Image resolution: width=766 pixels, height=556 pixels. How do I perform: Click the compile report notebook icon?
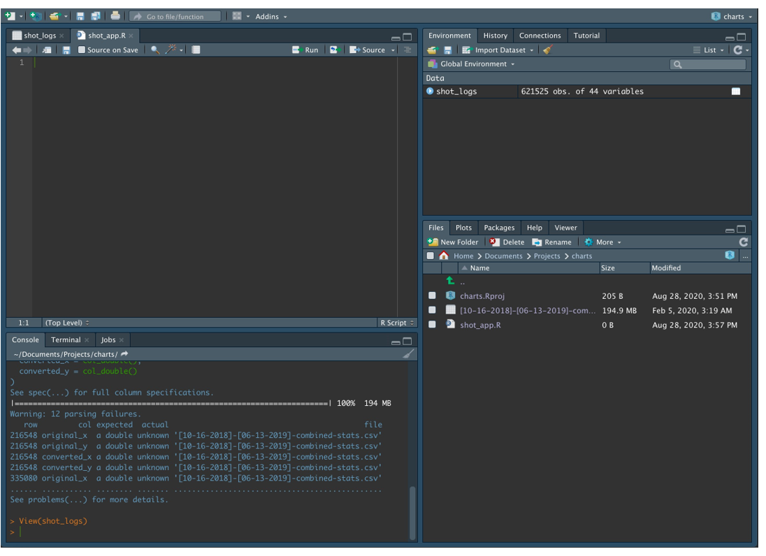tap(196, 50)
